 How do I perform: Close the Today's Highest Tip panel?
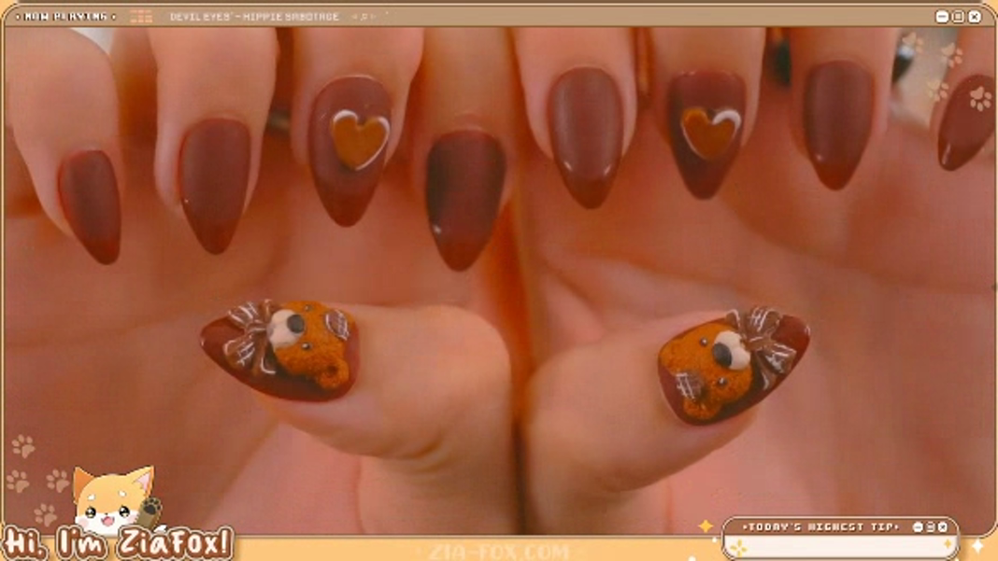(x=942, y=527)
